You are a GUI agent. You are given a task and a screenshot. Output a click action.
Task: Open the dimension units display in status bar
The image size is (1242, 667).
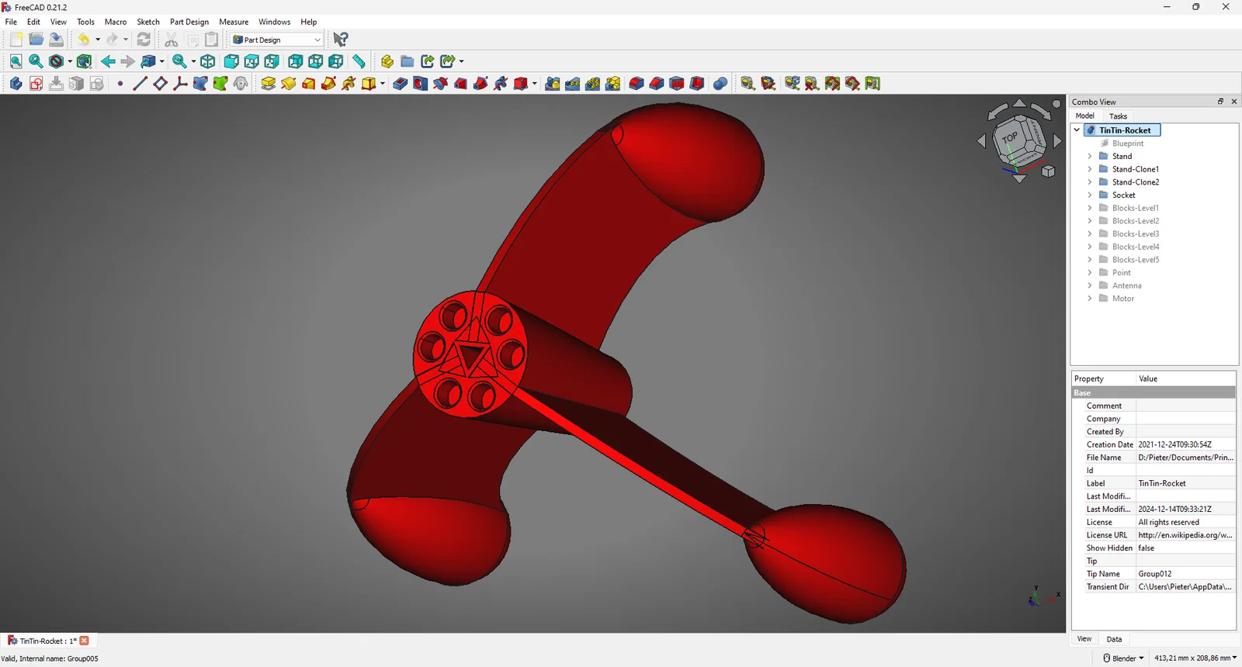coord(1195,658)
